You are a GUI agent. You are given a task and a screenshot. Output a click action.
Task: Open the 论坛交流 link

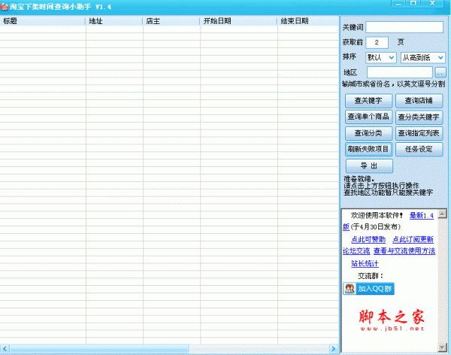(356, 251)
